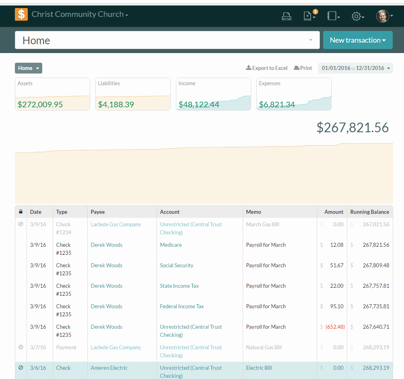This screenshot has height=379, width=404.
Task: Click void icon on 3/7/16 Payment row
Action: 21,347
